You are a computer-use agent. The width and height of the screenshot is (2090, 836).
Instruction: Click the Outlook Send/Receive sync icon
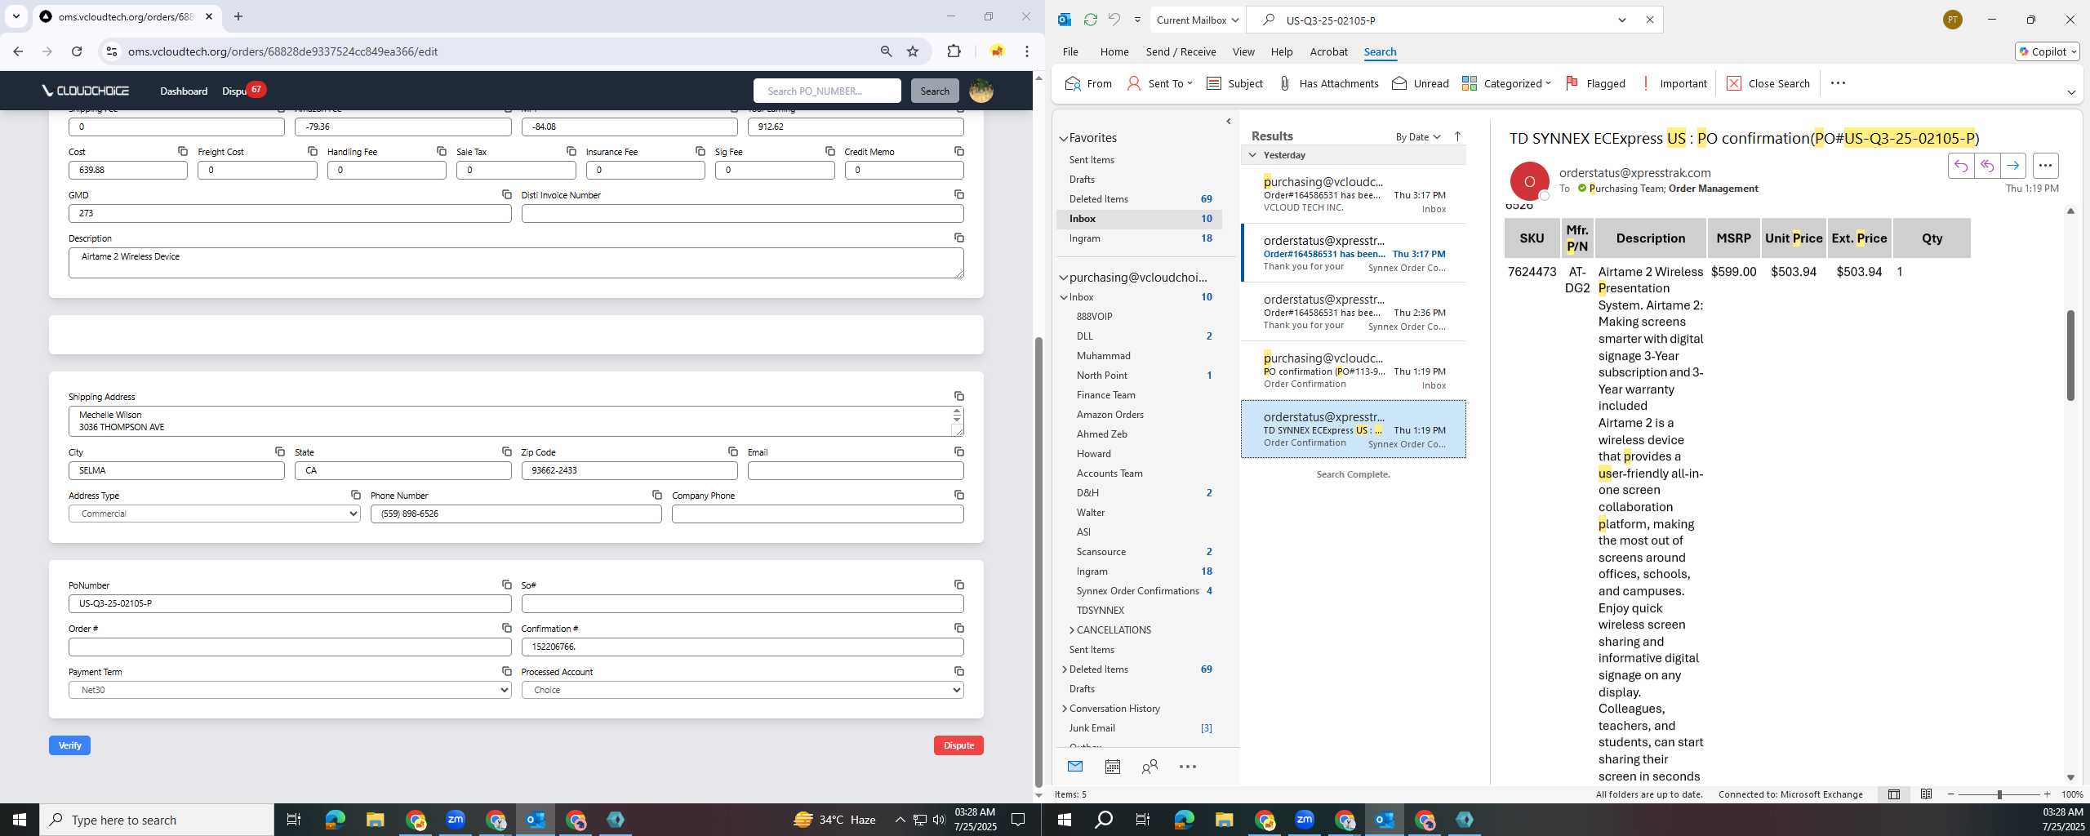click(x=1090, y=20)
